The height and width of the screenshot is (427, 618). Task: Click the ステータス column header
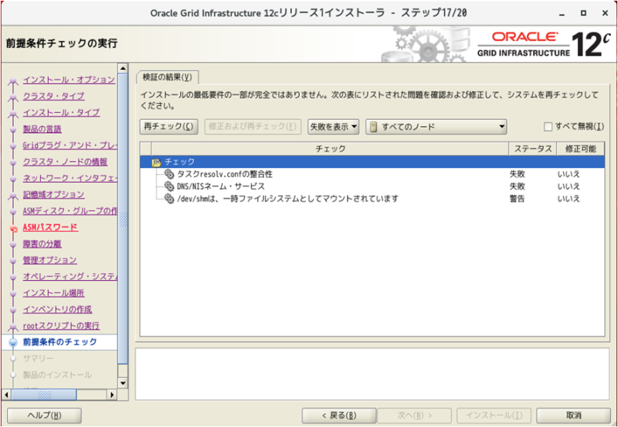point(533,149)
